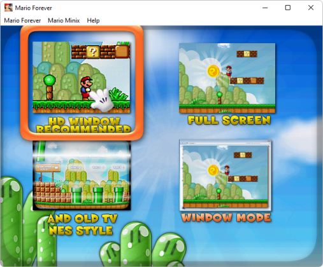The image size is (323, 267).
Task: Select the Old TV NES Style thumbnail
Action: click(x=82, y=175)
